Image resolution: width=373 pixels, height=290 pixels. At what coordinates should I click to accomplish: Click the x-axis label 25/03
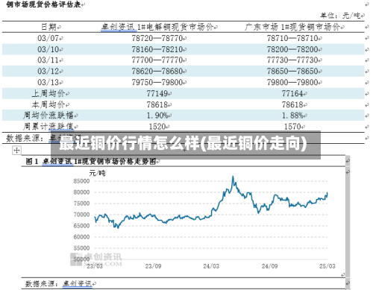(x=327, y=266)
